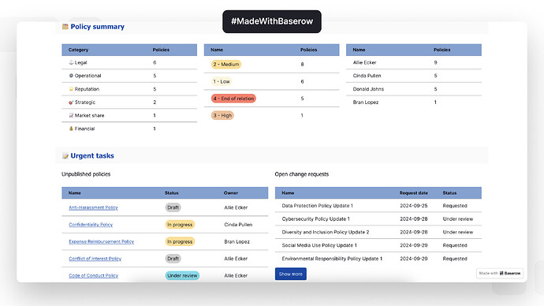Click the Urgent tasks heading

click(x=92, y=156)
